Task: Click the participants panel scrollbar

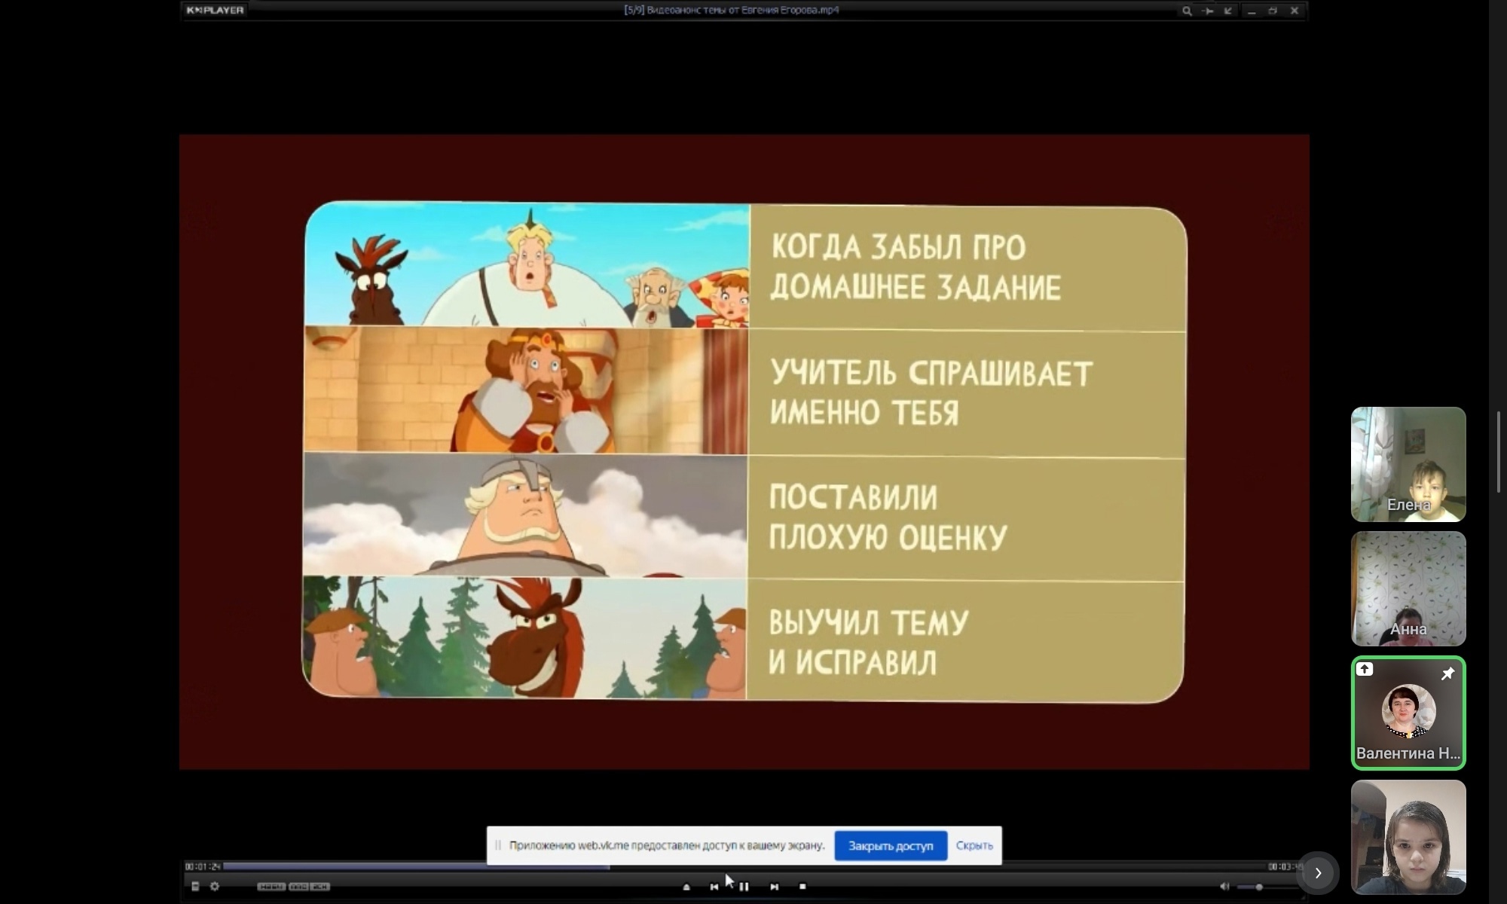Action: pos(1498,452)
